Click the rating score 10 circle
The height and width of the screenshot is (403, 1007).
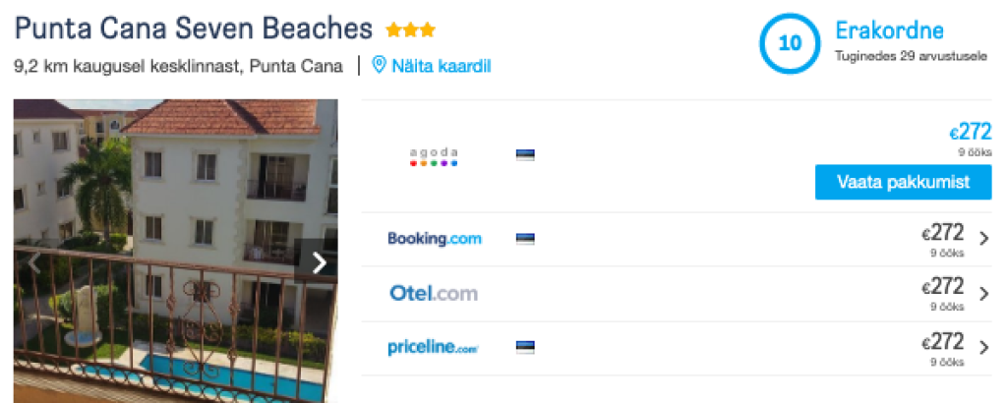coord(789,43)
